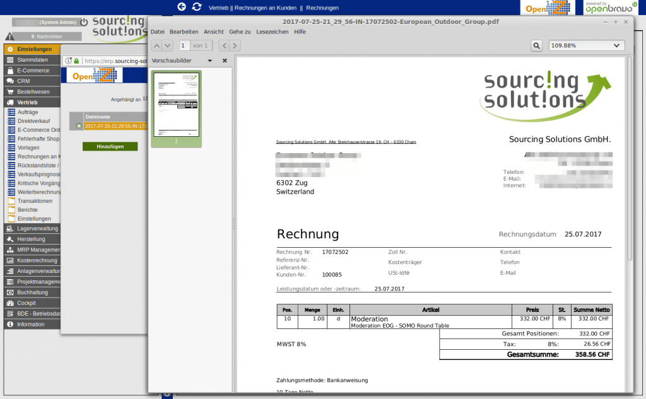Screen dimensions: 646x399
Task: Click the PDF viewer vertical scrollbar
Action: (x=630, y=158)
